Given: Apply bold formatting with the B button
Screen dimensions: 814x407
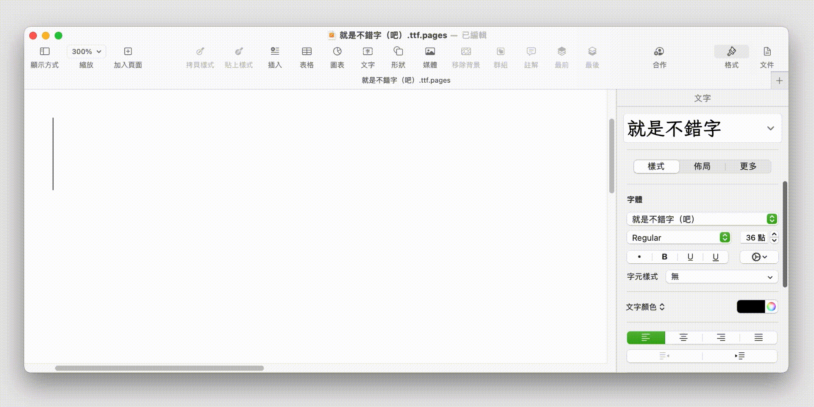Looking at the screenshot, I should tap(664, 256).
